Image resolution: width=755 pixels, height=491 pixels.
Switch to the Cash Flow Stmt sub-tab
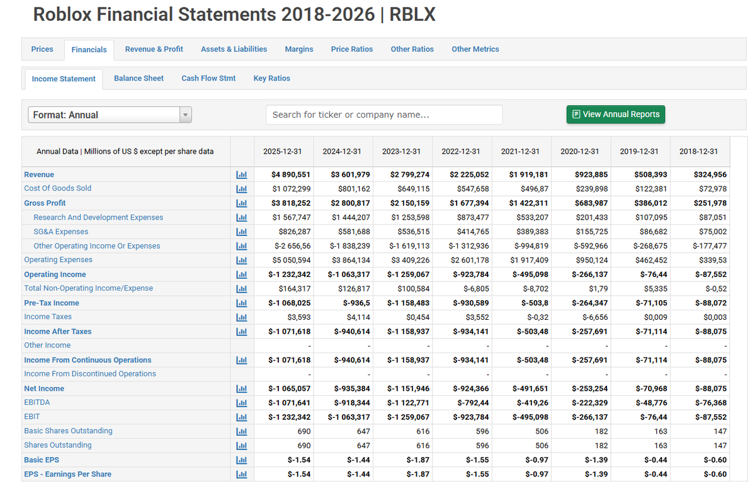coord(208,78)
